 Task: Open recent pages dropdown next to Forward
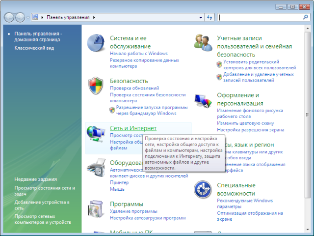click(28, 18)
